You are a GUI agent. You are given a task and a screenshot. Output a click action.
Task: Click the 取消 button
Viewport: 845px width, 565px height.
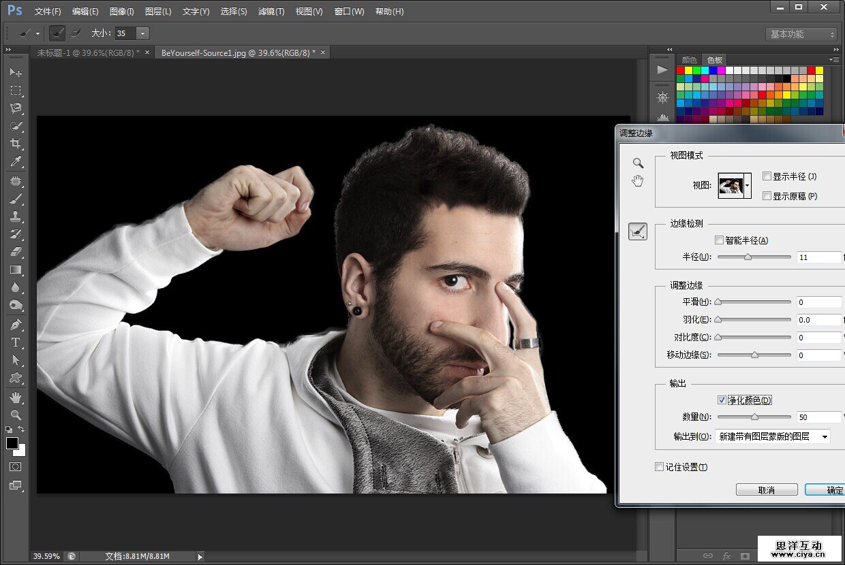tap(767, 490)
